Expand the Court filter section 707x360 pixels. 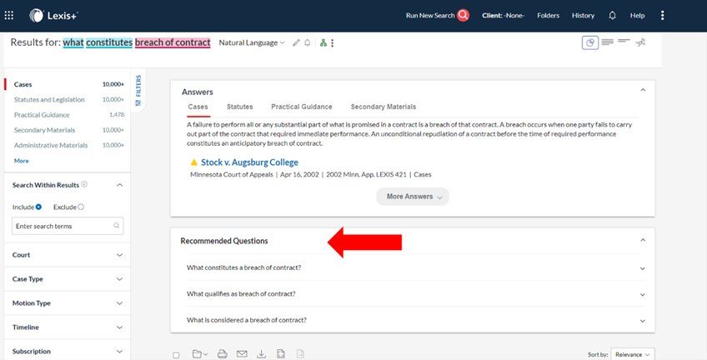[x=68, y=255]
